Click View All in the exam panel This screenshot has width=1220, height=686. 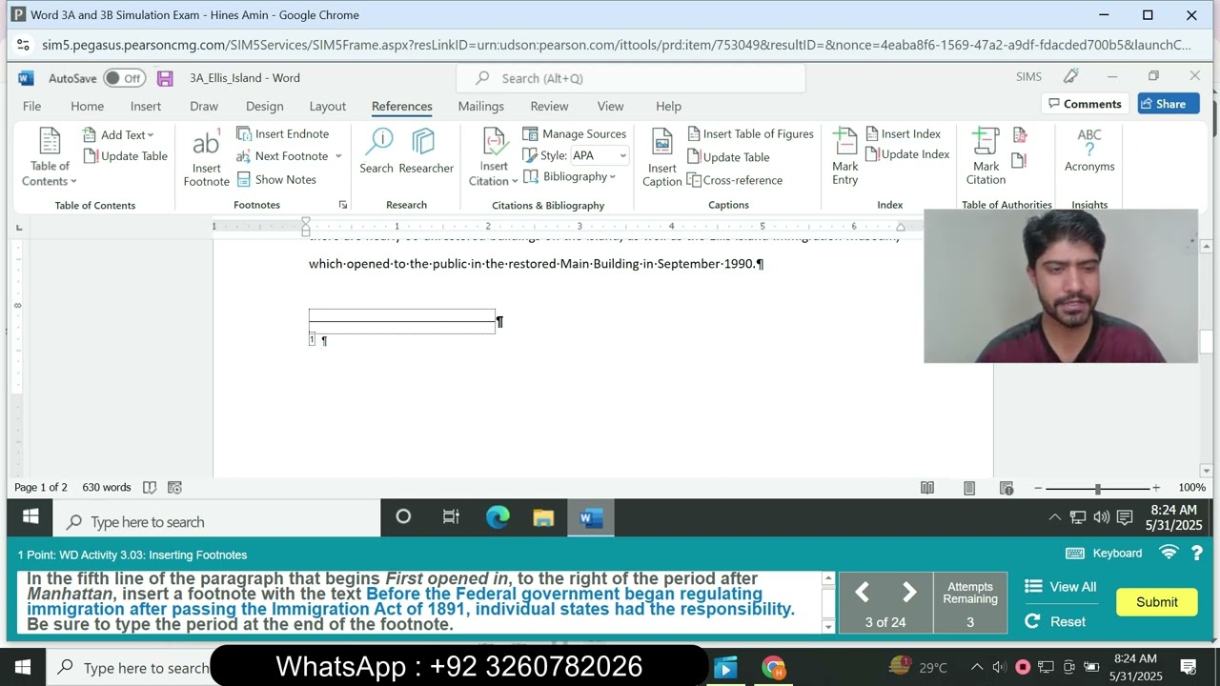[1061, 587]
